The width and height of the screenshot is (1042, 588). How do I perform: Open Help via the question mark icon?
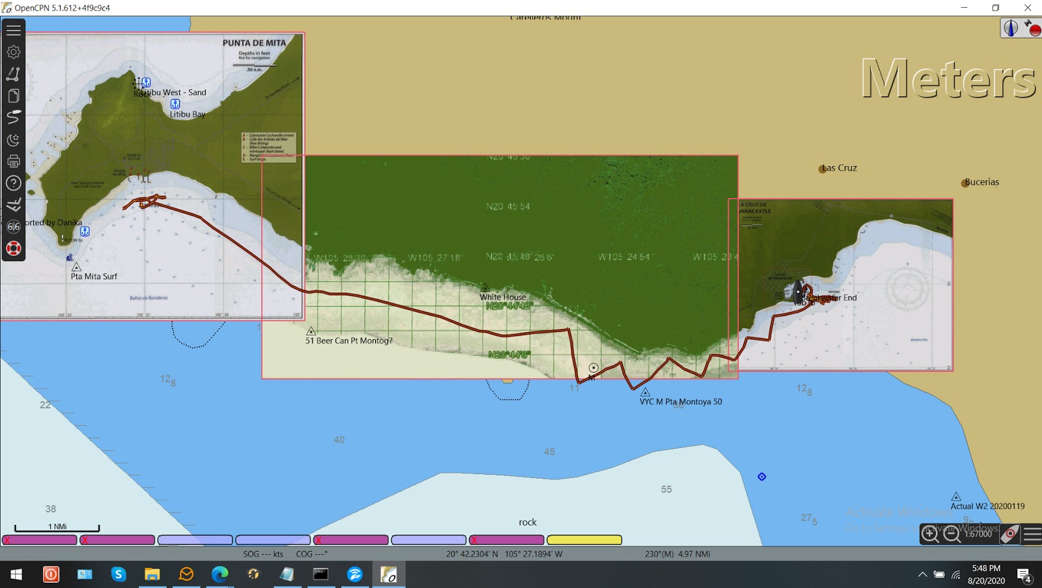pos(13,183)
